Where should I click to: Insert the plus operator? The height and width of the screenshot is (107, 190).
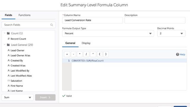(x=67, y=54)
